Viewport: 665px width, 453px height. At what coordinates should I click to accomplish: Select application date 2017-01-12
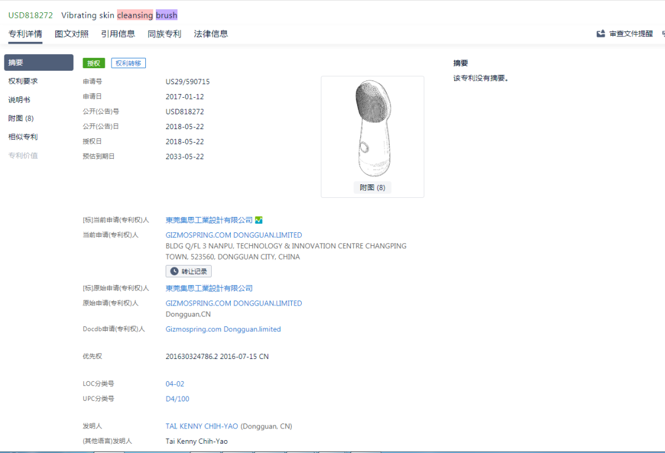coord(185,97)
